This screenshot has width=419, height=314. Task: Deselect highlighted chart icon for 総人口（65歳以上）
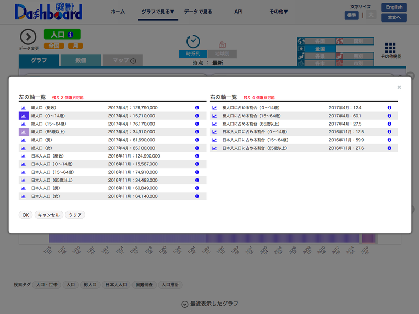coord(24,132)
